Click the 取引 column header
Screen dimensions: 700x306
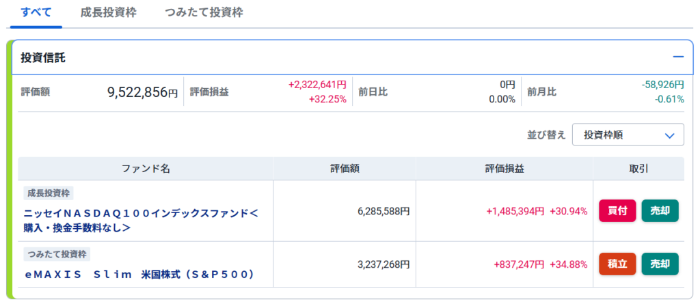(x=638, y=169)
